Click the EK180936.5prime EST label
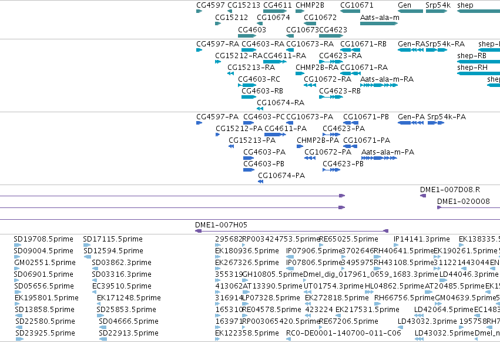The height and width of the screenshot is (342, 500). (x=247, y=251)
